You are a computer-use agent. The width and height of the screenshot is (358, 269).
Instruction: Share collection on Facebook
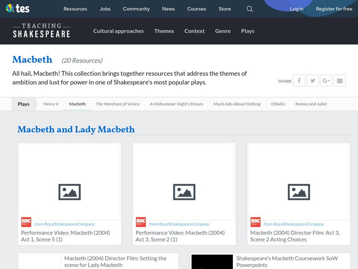coord(299,81)
